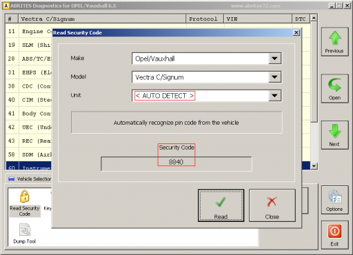Image resolution: width=353 pixels, height=255 pixels.
Task: Expand the Make dropdown arrow
Action: click(x=274, y=59)
